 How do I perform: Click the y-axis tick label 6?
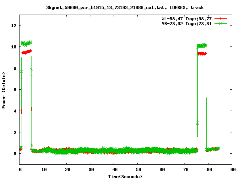(x=15, y=90)
